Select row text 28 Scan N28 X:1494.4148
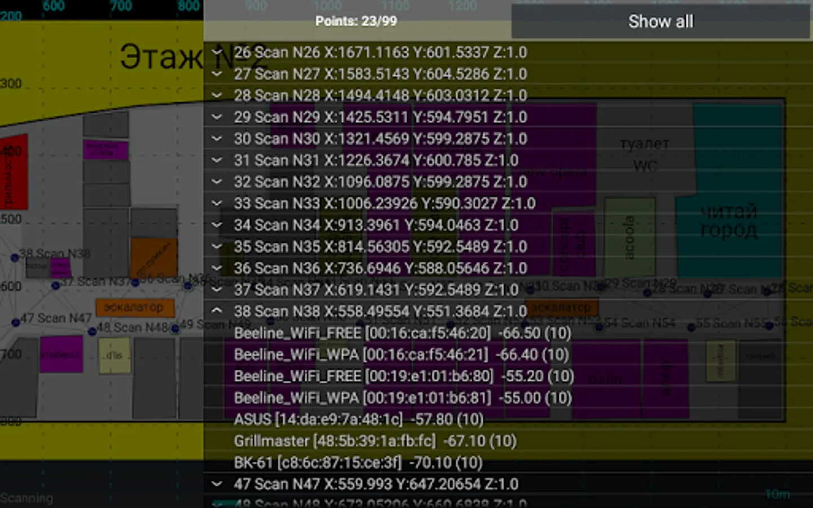813x508 pixels. click(x=381, y=95)
